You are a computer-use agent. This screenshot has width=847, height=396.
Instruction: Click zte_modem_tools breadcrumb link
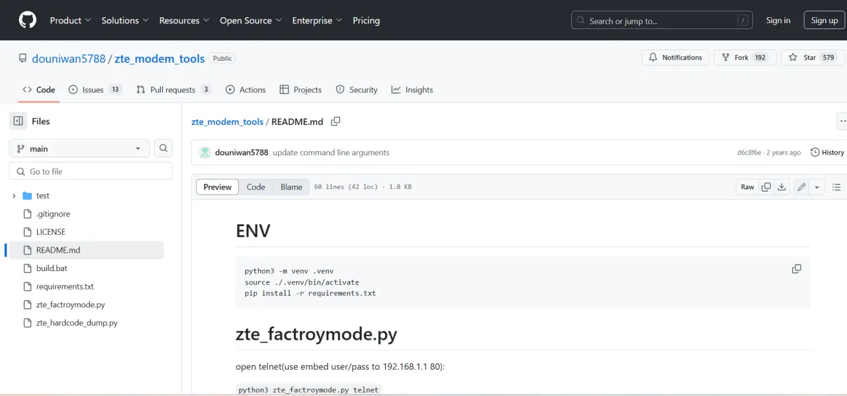point(227,122)
